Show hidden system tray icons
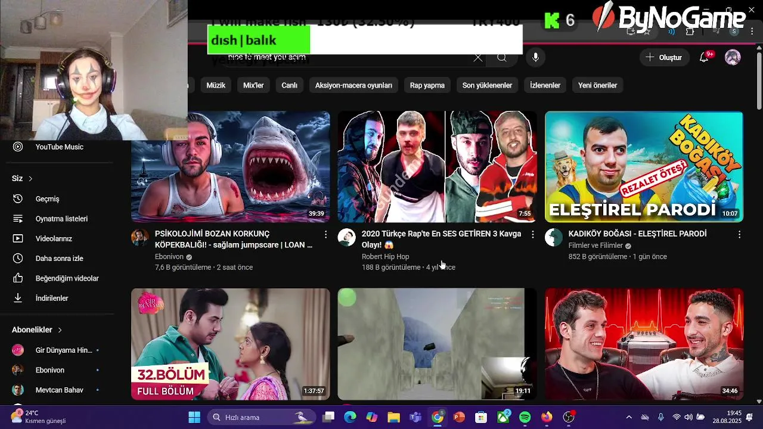The height and width of the screenshot is (429, 763). [629, 417]
